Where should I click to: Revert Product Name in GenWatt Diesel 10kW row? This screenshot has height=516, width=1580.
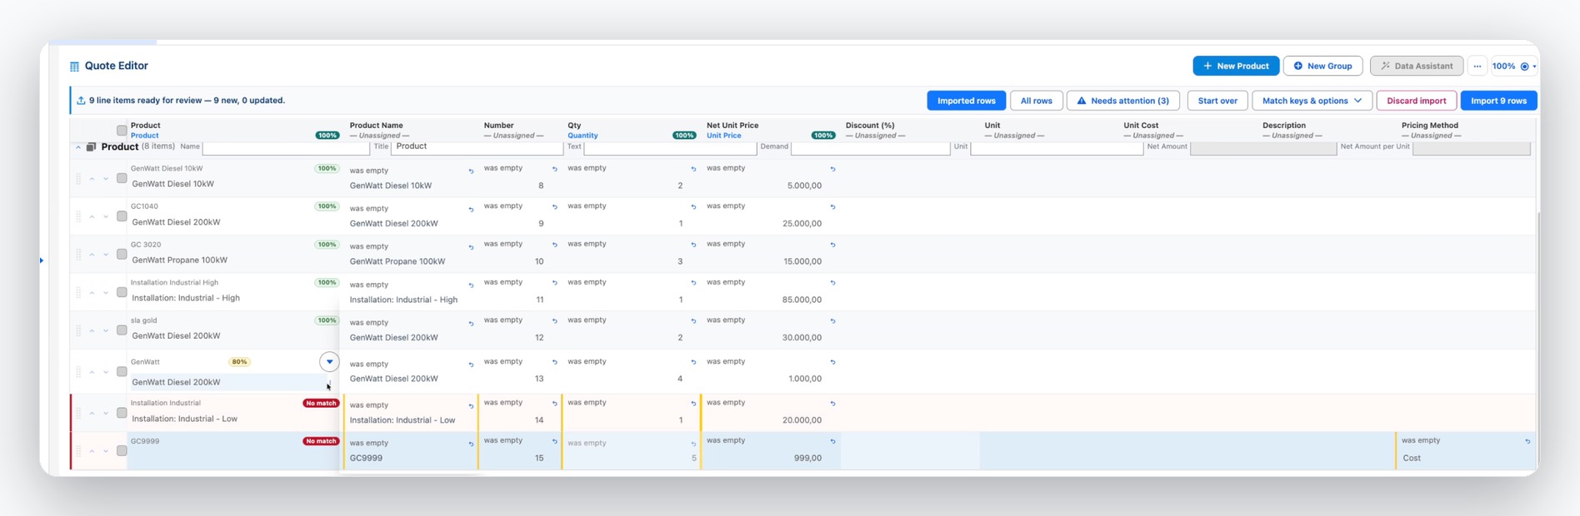pos(471,171)
